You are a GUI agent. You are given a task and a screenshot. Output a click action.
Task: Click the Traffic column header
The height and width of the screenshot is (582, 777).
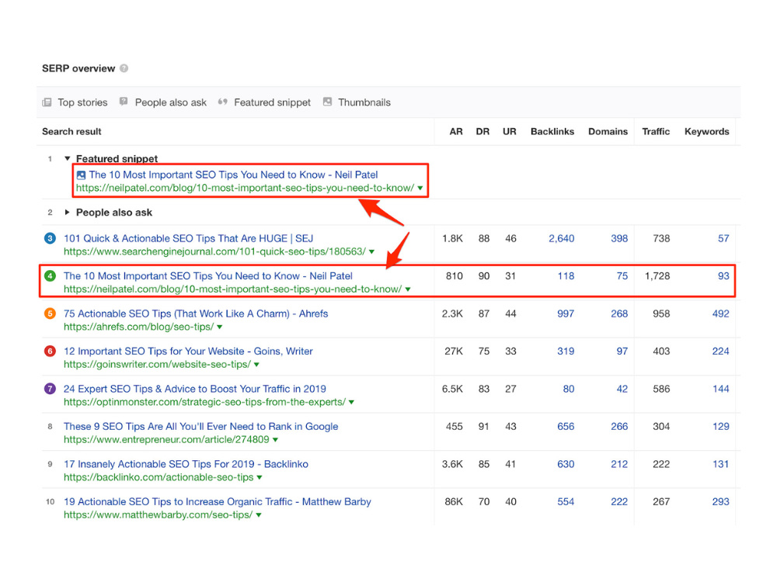coord(656,132)
